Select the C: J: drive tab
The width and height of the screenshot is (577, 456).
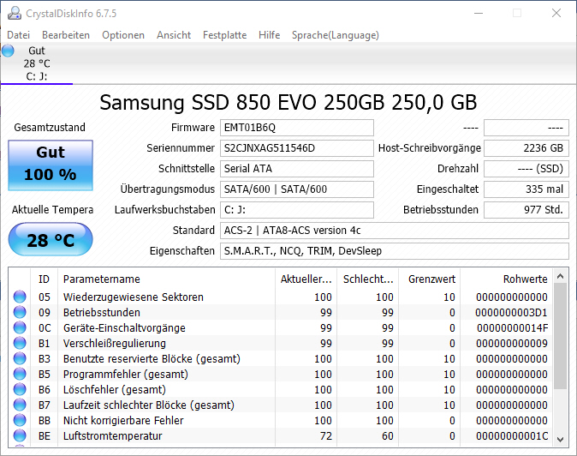(x=37, y=63)
